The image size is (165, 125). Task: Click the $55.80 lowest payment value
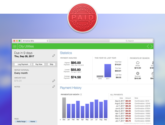point(76,70)
